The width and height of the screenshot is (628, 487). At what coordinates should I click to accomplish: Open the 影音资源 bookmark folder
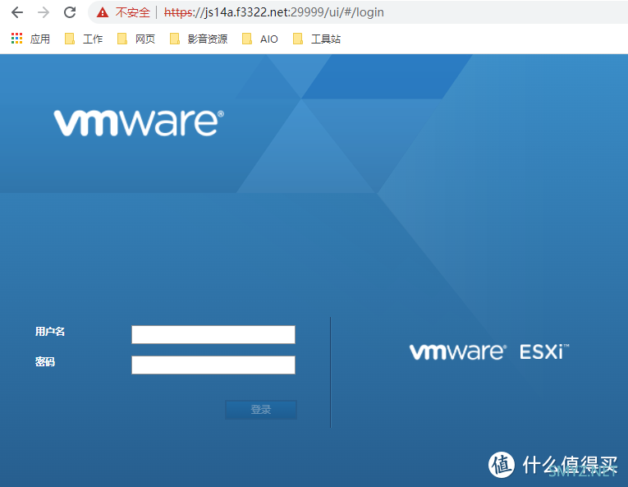[x=199, y=39]
